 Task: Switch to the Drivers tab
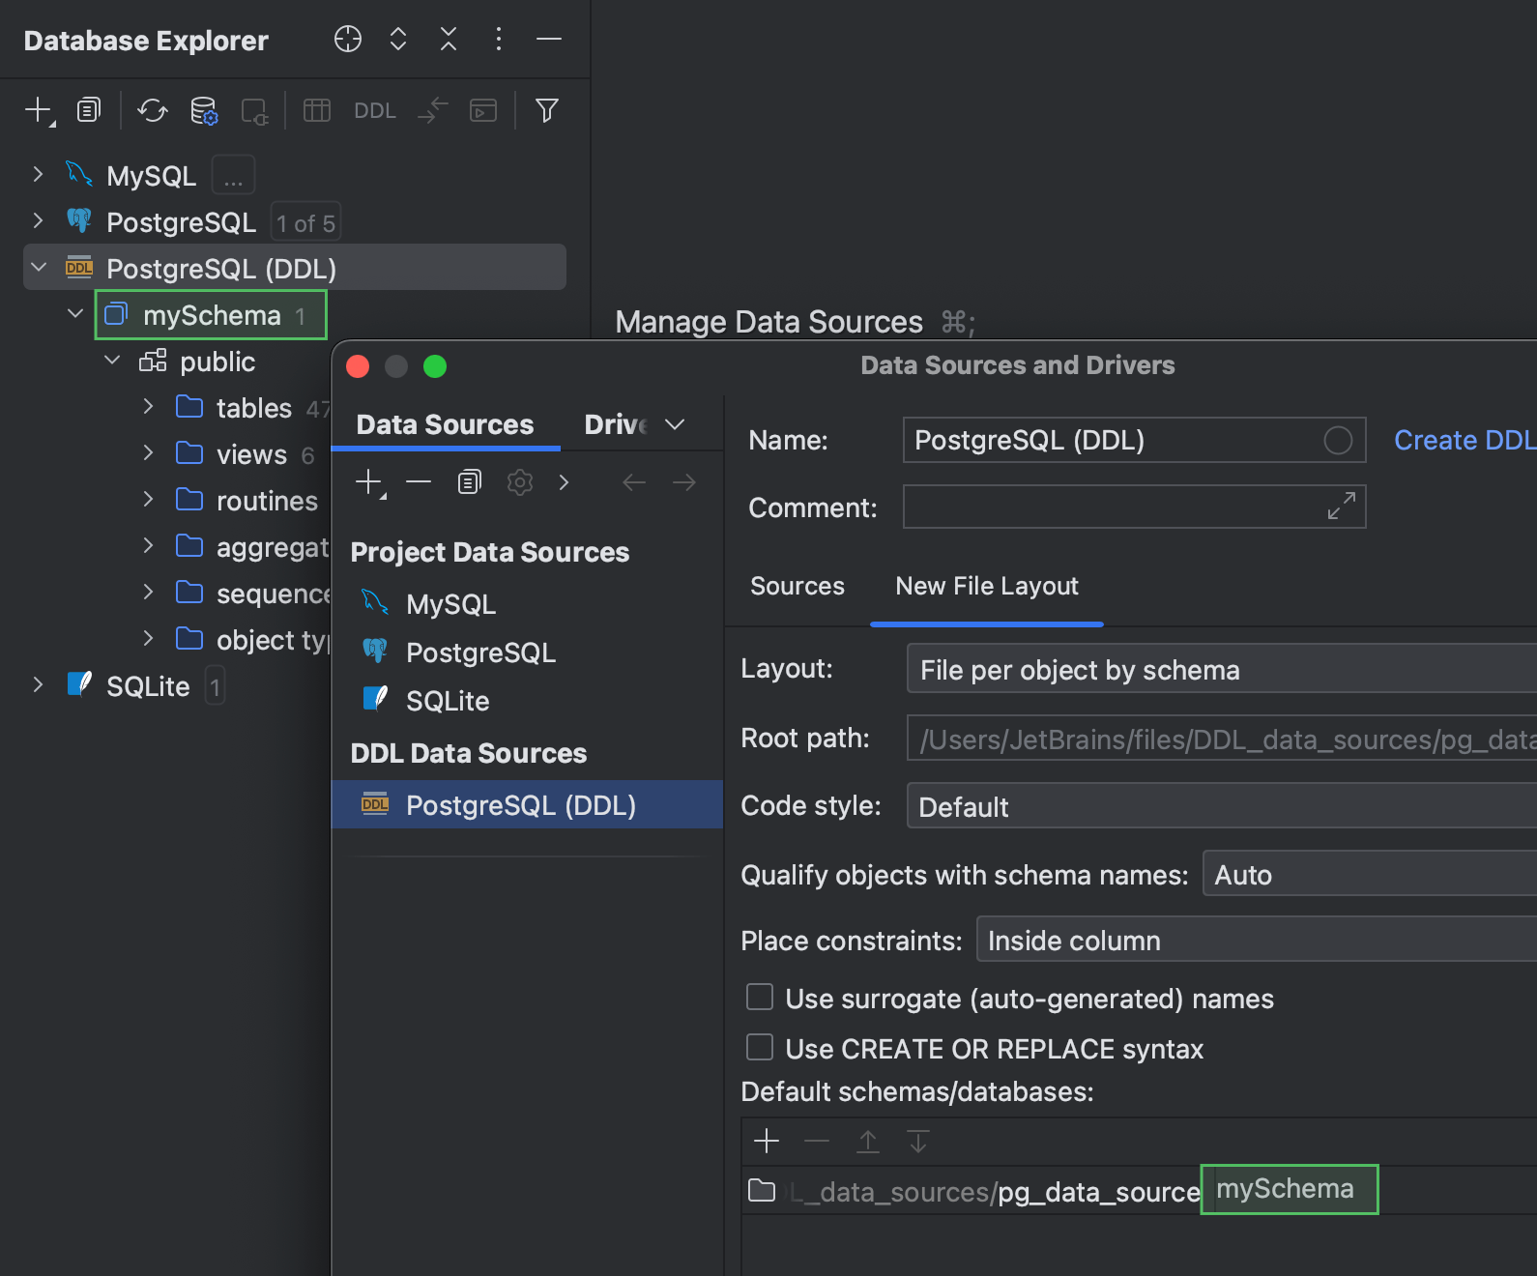pyautogui.click(x=616, y=424)
